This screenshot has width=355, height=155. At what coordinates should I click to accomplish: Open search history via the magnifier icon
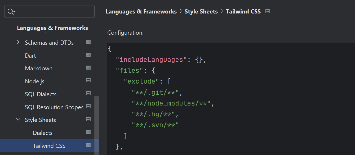point(11,12)
